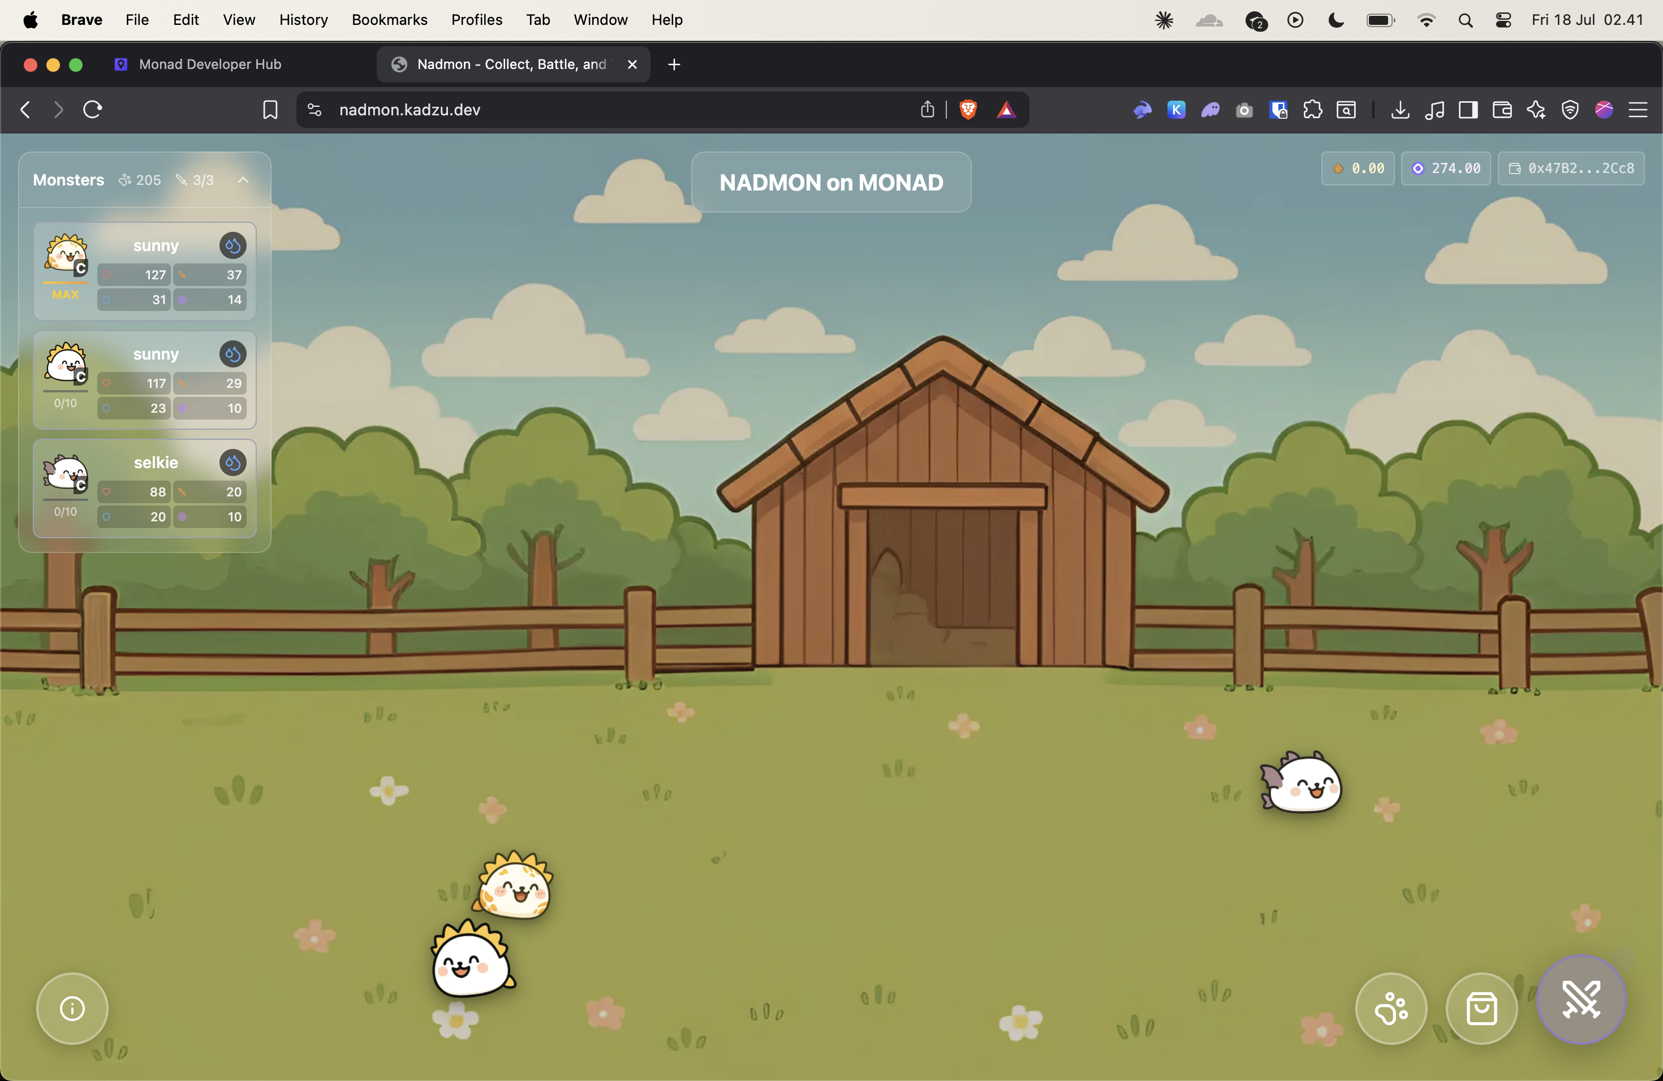Open Spotlight search in menu bar
The height and width of the screenshot is (1081, 1663).
pos(1466,20)
